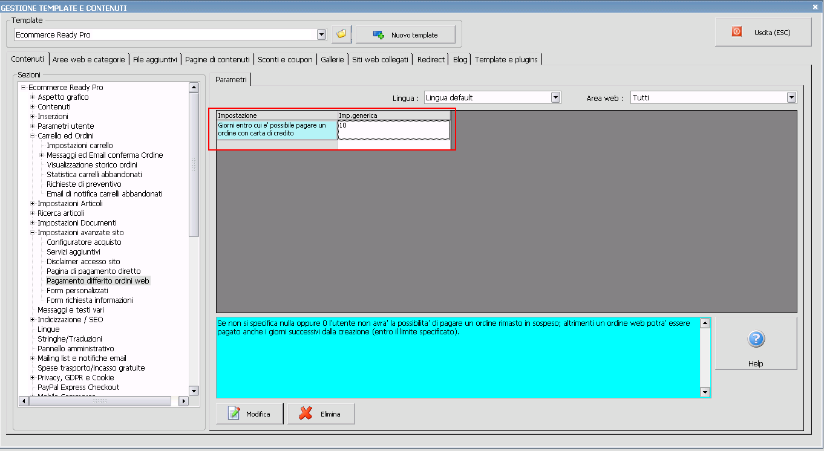824x451 pixels.
Task: Select Visualizzazione storico ordini
Action: coord(92,165)
